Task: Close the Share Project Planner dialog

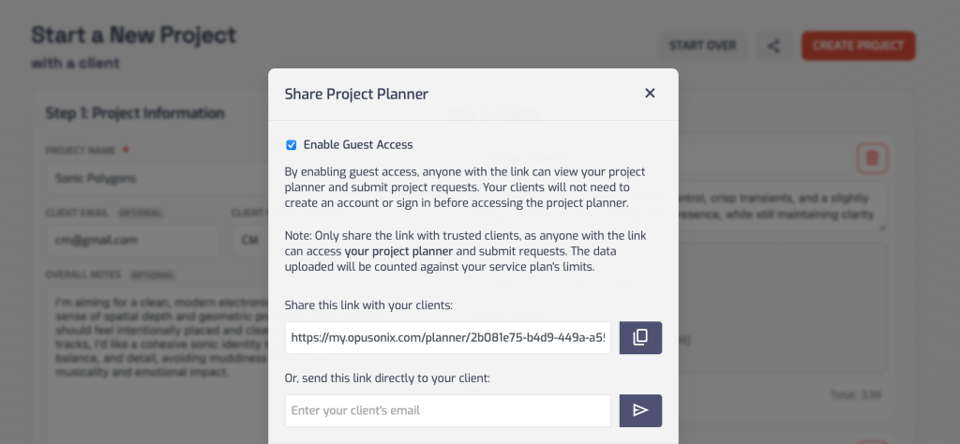Action: [650, 93]
